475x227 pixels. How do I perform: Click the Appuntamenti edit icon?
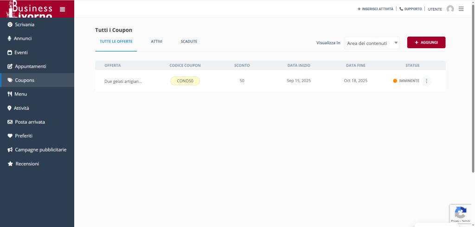pos(10,66)
